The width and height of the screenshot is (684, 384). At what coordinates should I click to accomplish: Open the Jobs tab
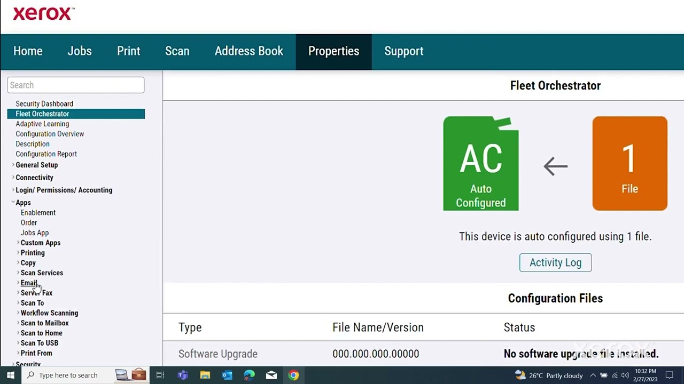coord(80,51)
